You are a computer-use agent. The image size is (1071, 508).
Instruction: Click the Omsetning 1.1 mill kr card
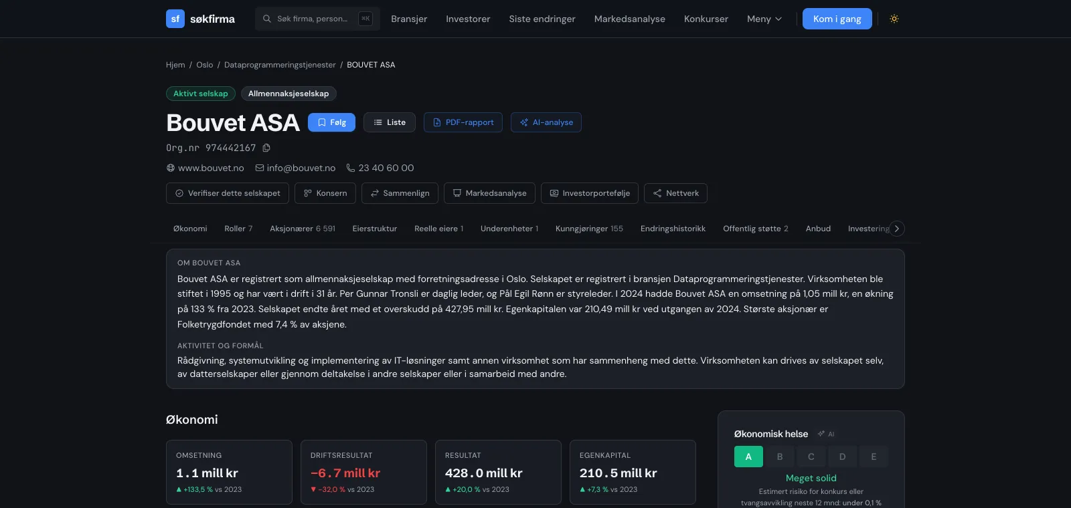(x=229, y=472)
